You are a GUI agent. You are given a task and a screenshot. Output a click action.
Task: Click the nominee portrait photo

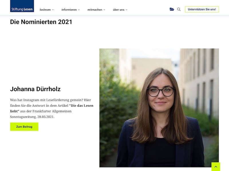point(159,108)
